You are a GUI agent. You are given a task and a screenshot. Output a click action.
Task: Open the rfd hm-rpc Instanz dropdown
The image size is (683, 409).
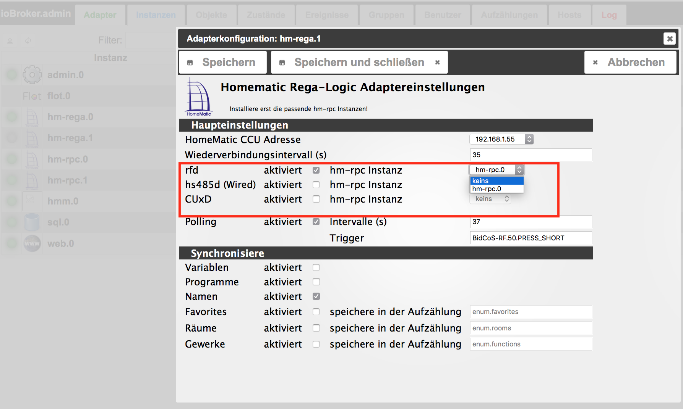click(x=497, y=170)
